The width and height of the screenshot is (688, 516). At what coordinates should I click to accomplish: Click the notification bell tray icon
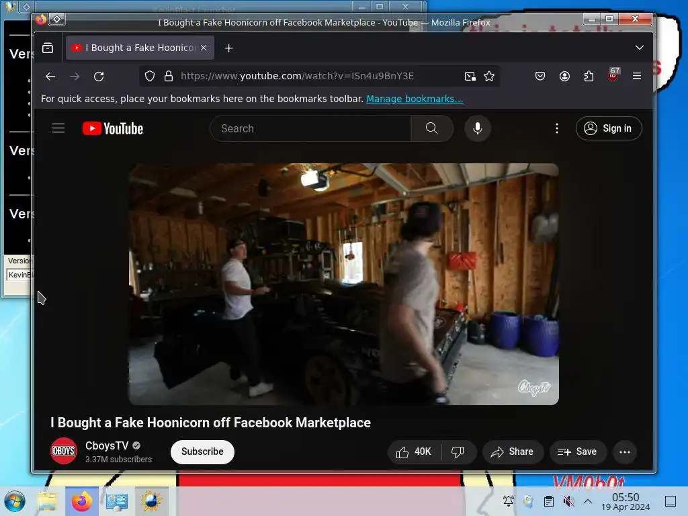coord(509,501)
